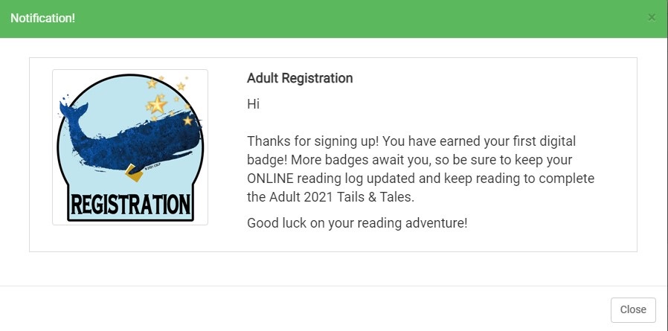Dismiss the notification with the X icon
Image resolution: width=668 pixels, height=331 pixels.
click(x=652, y=17)
